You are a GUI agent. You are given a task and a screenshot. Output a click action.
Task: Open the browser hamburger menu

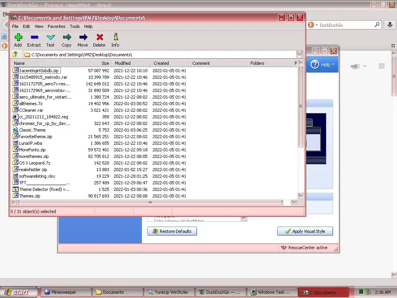[381, 66]
